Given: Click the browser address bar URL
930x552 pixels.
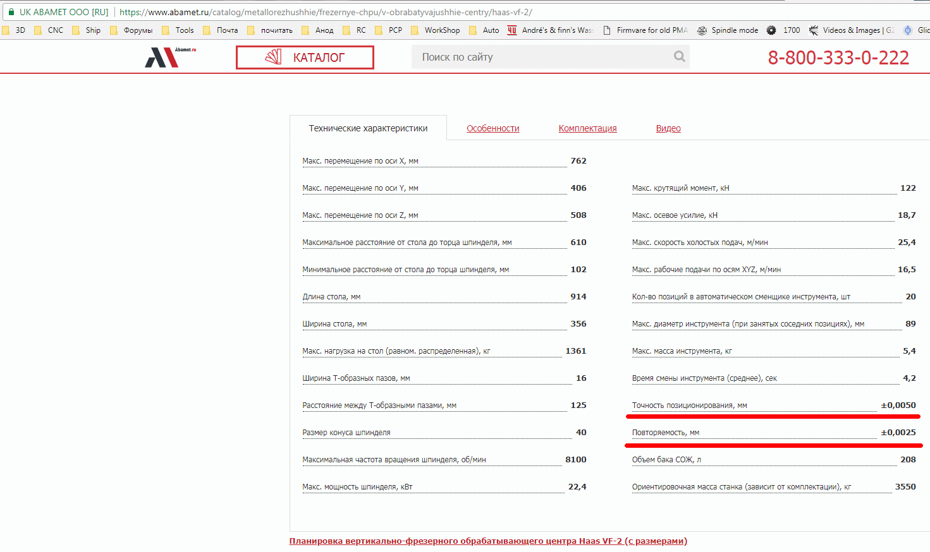Looking at the screenshot, I should click(x=326, y=12).
